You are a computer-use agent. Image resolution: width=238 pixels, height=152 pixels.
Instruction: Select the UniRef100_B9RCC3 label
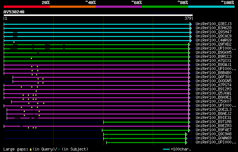tap(213, 57)
